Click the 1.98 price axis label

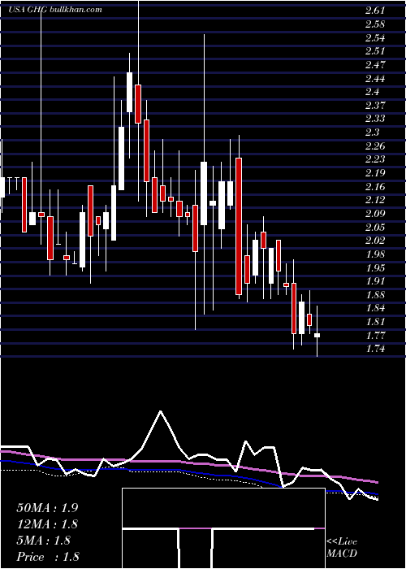pos(374,254)
